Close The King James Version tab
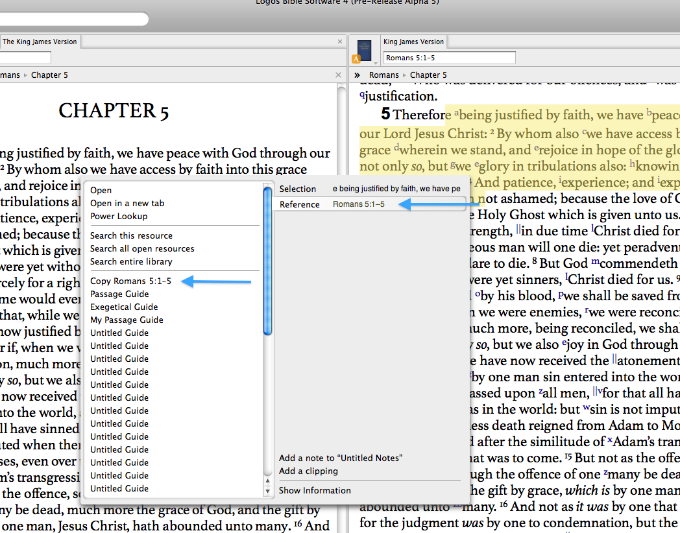680x533 pixels. click(340, 41)
